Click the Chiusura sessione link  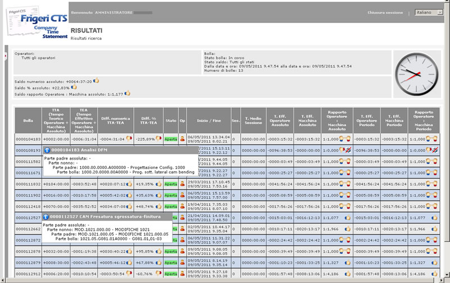tap(385, 12)
